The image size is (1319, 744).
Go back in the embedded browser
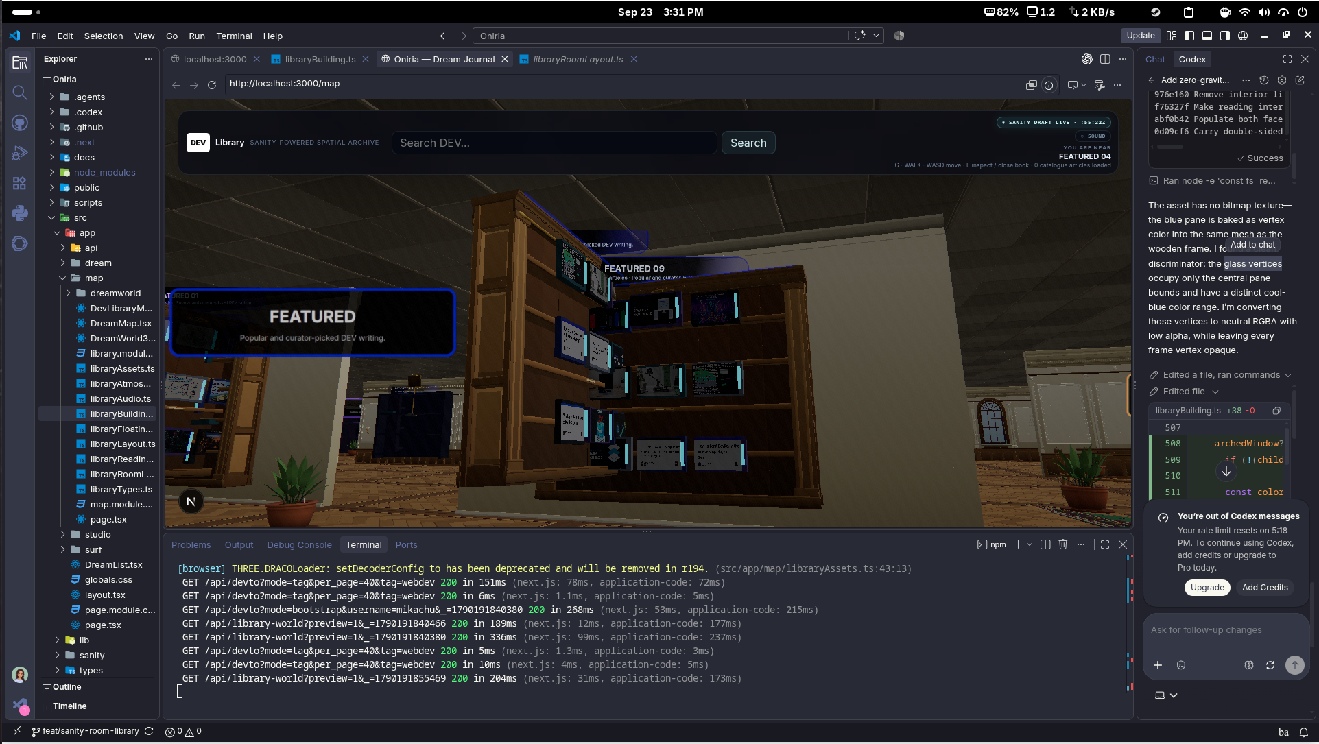[x=176, y=85]
